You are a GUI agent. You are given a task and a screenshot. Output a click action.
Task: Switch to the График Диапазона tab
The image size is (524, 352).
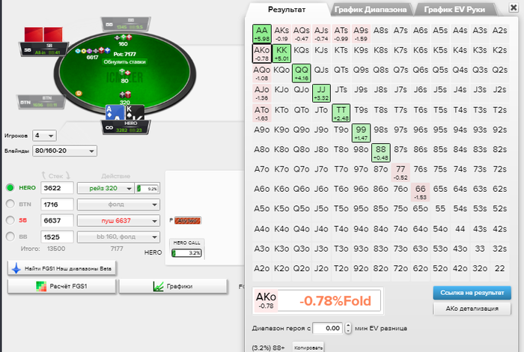[x=371, y=10]
